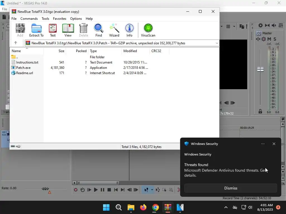286x214 pixels.
Task: Click the dim output speaker icon
Action: pos(274,25)
